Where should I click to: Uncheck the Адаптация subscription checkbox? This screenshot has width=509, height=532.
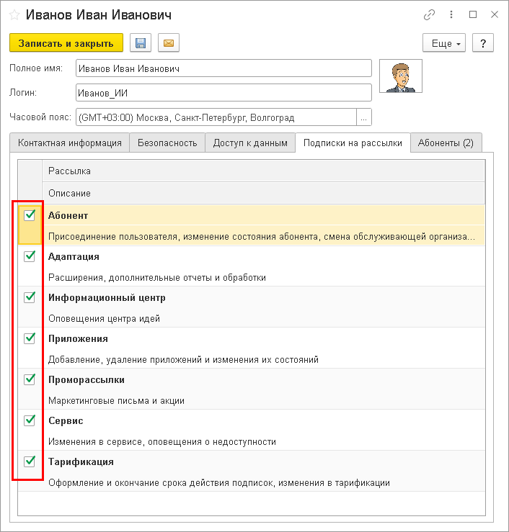[30, 256]
